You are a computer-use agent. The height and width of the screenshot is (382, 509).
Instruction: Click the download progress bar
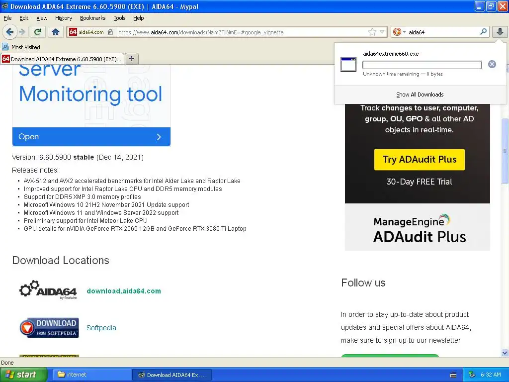(422, 65)
